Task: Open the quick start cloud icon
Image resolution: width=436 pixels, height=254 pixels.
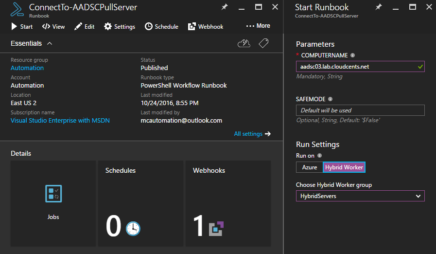Action: [x=244, y=43]
